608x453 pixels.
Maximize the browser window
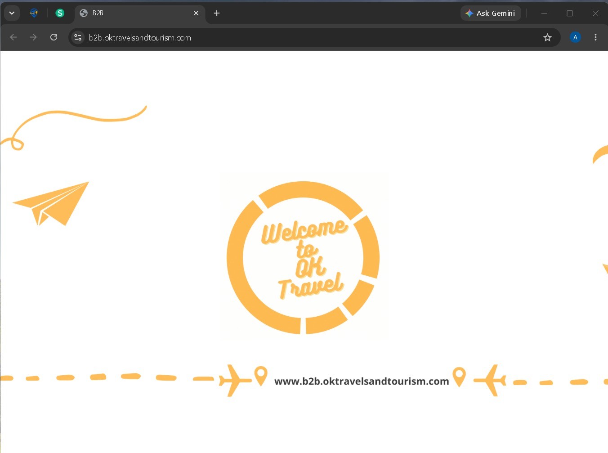570,13
